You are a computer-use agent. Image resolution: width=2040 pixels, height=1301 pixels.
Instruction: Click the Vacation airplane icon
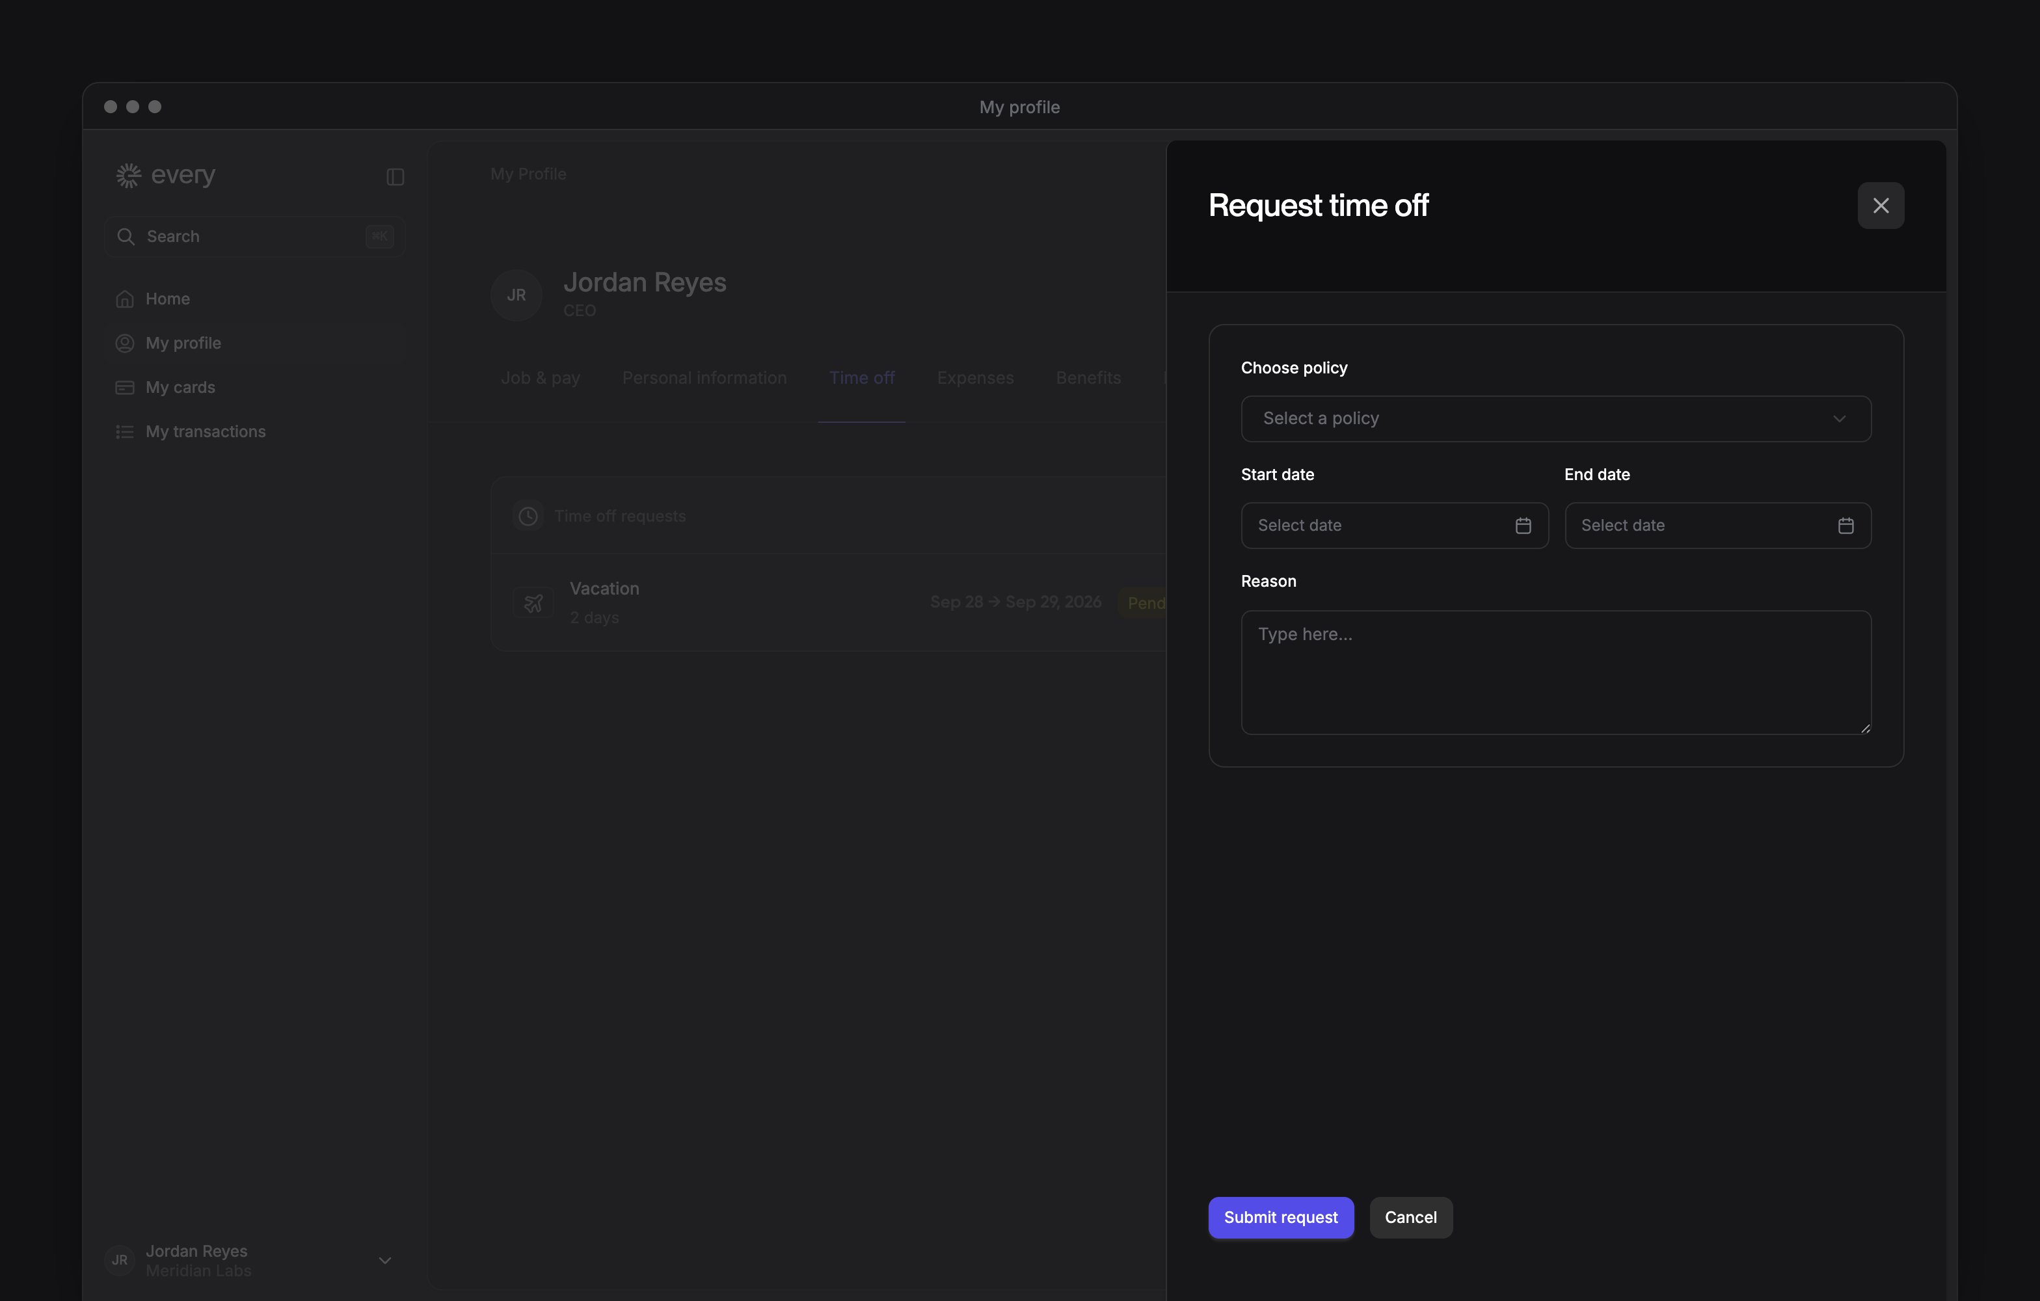point(533,603)
